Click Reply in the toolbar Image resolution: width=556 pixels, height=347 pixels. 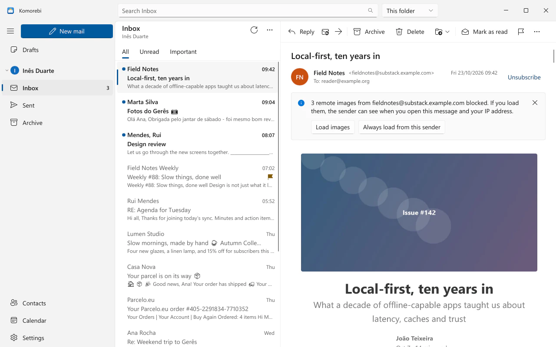point(301,32)
